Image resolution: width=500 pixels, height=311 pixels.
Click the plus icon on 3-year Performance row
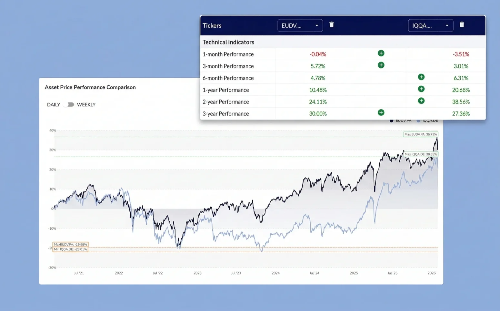click(381, 112)
